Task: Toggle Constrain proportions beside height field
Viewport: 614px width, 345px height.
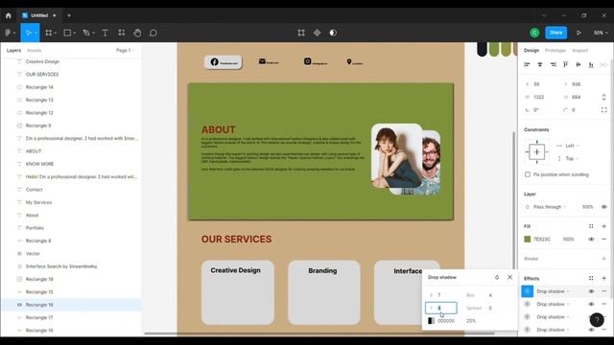Action: coord(603,97)
